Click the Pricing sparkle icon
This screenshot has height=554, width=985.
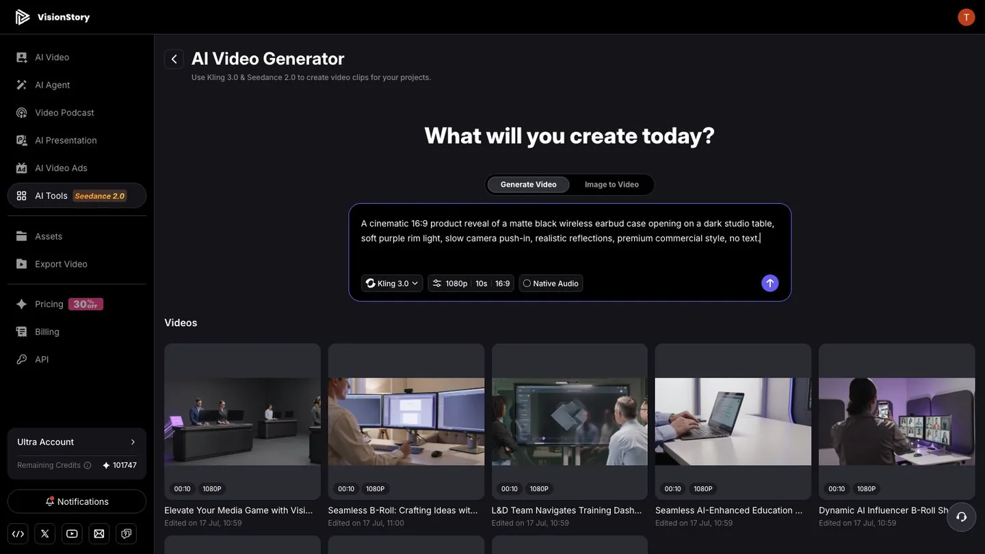pyautogui.click(x=22, y=304)
